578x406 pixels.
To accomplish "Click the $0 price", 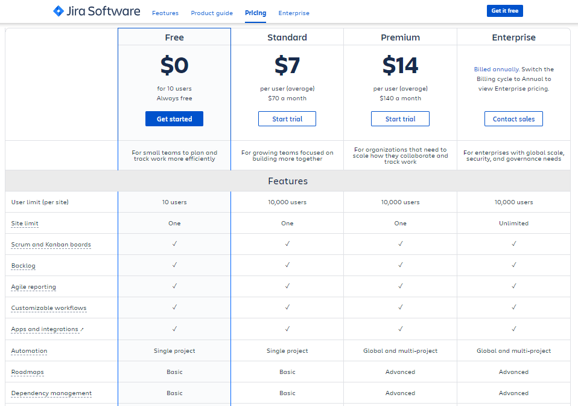I will [174, 65].
